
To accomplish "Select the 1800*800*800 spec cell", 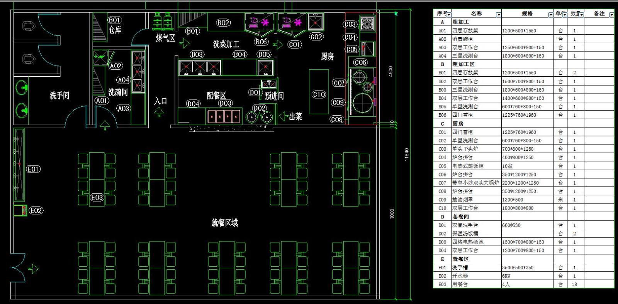I will tap(528, 208).
